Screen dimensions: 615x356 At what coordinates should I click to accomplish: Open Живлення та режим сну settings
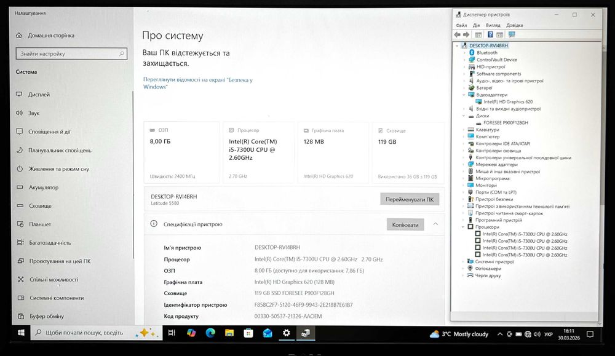pyautogui.click(x=58, y=169)
